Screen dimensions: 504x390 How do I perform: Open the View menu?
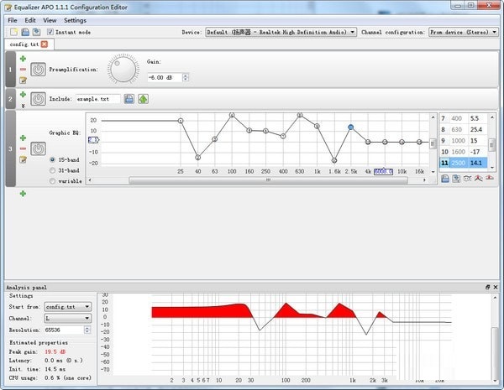[50, 19]
